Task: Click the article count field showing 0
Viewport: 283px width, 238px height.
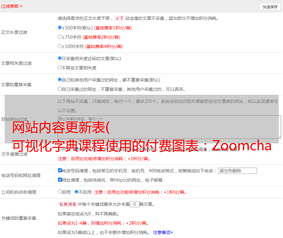Action: [135, 204]
